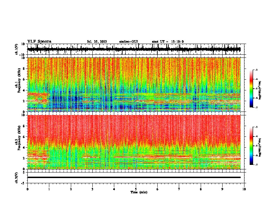The height and width of the screenshot is (212, 275).
Task: Click the "-7" label on ch.2 color bar
Action: [256, 165]
